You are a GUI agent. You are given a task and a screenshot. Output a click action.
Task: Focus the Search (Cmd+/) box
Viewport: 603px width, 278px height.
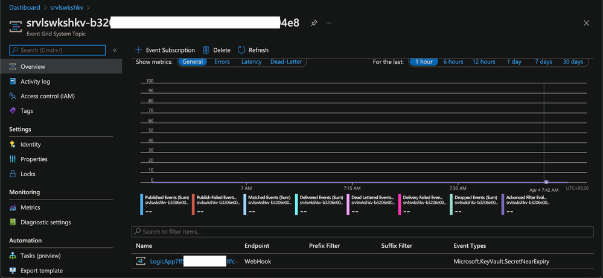coord(57,50)
